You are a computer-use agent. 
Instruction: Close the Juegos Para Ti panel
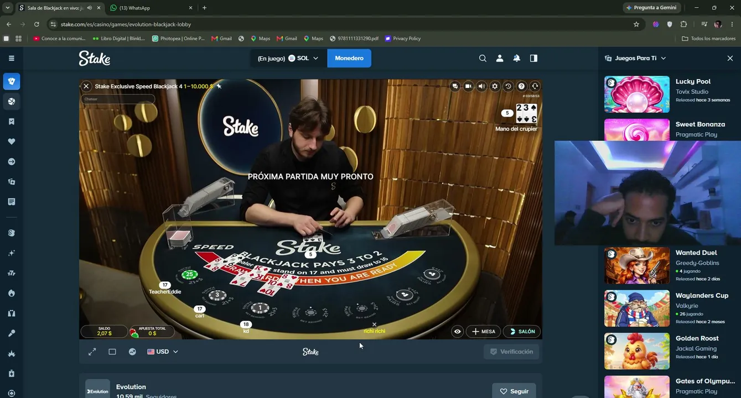pos(730,58)
